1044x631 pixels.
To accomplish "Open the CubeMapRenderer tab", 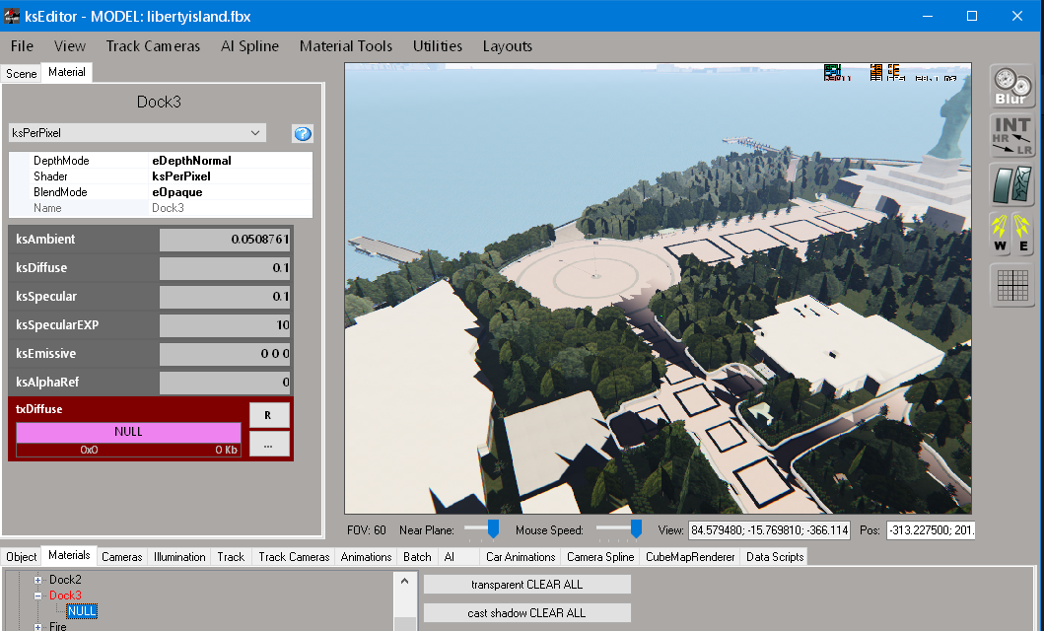I will pyautogui.click(x=690, y=557).
